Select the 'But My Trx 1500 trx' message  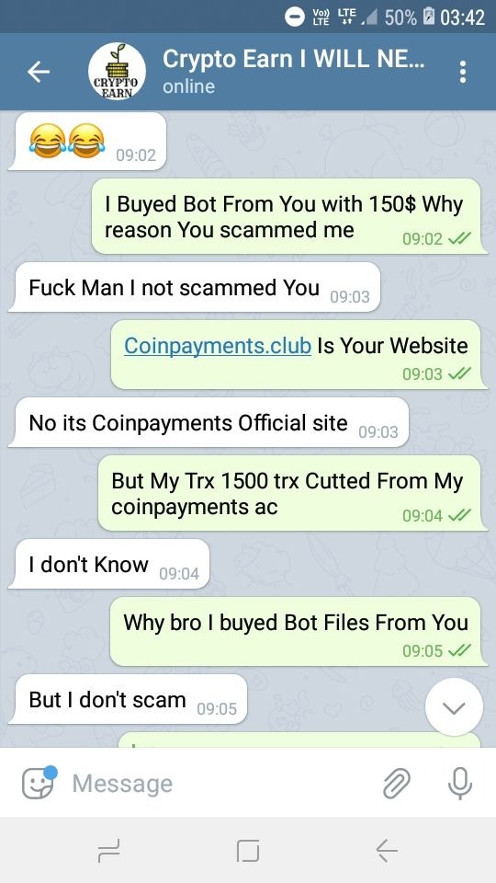pos(292,493)
